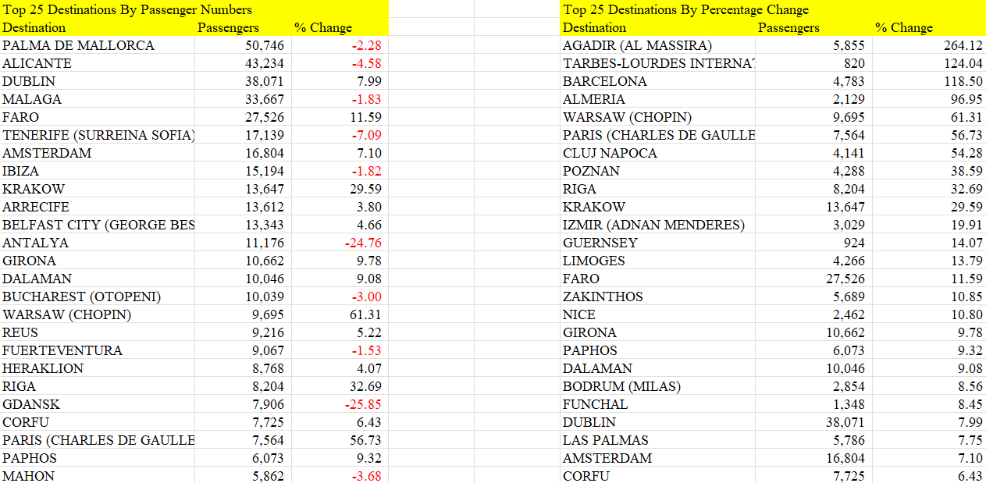Image resolution: width=986 pixels, height=483 pixels.
Task: Select the BELFAST CITY (GEORGE BEST) cell
Action: (98, 225)
